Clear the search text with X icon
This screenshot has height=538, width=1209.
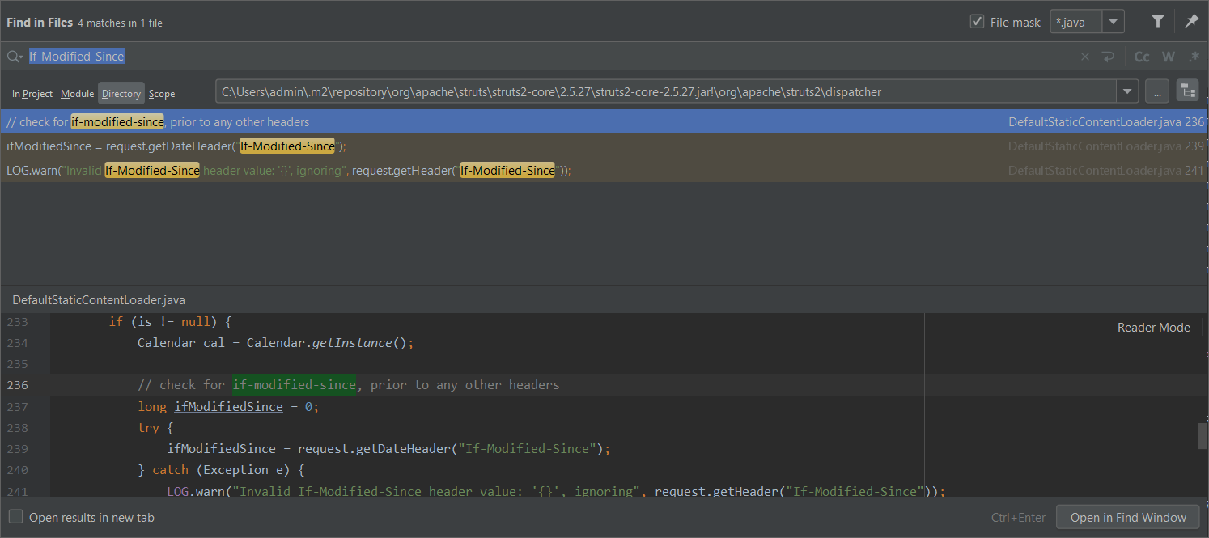1086,57
